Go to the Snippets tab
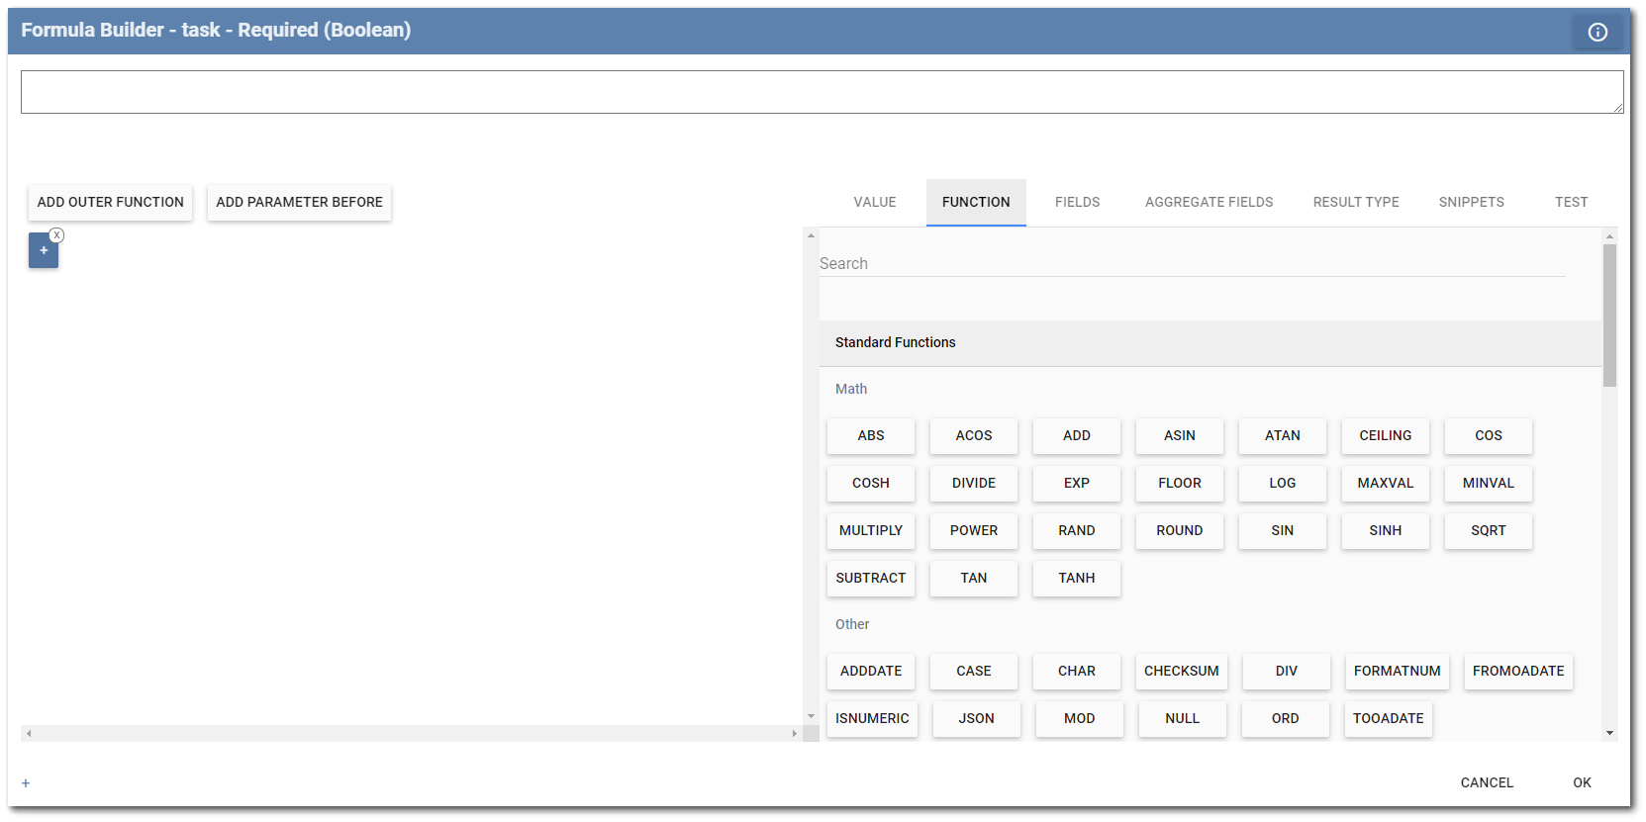Screen dimensions: 1646x822 tap(1471, 202)
